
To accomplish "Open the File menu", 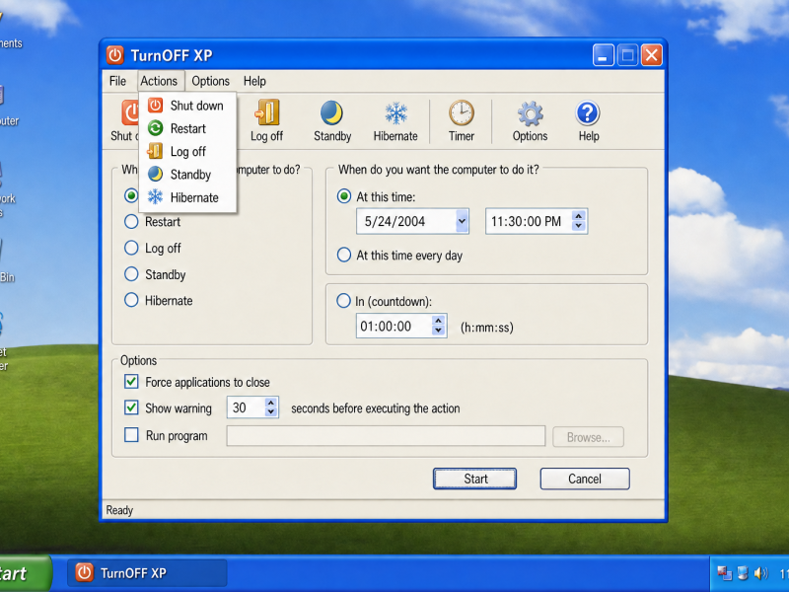I will 117,81.
